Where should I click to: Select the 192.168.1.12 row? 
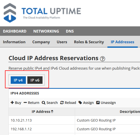tap(74, 129)
